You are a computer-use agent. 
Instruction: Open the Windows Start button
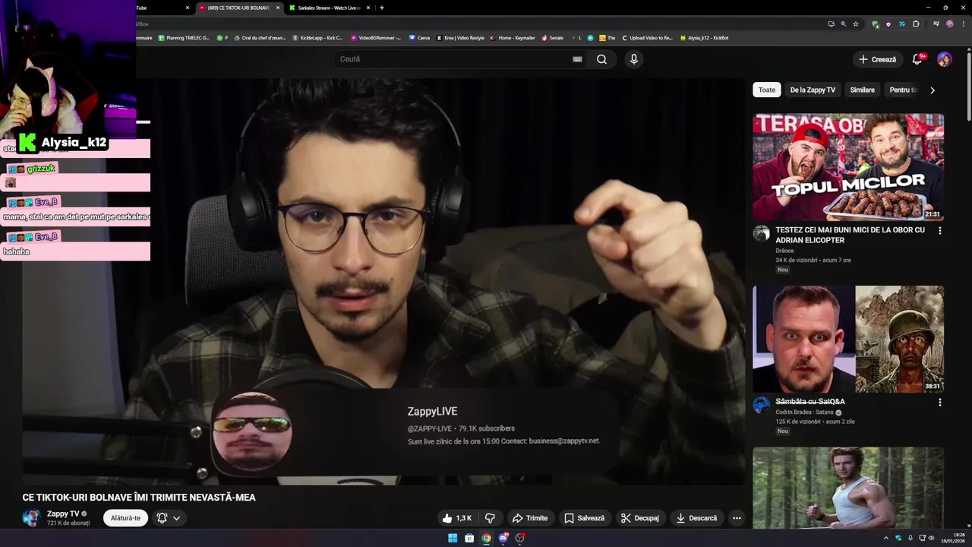click(453, 538)
